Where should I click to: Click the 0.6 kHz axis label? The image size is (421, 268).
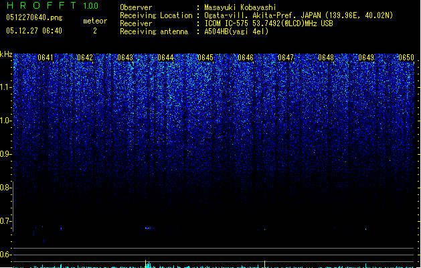(5, 255)
